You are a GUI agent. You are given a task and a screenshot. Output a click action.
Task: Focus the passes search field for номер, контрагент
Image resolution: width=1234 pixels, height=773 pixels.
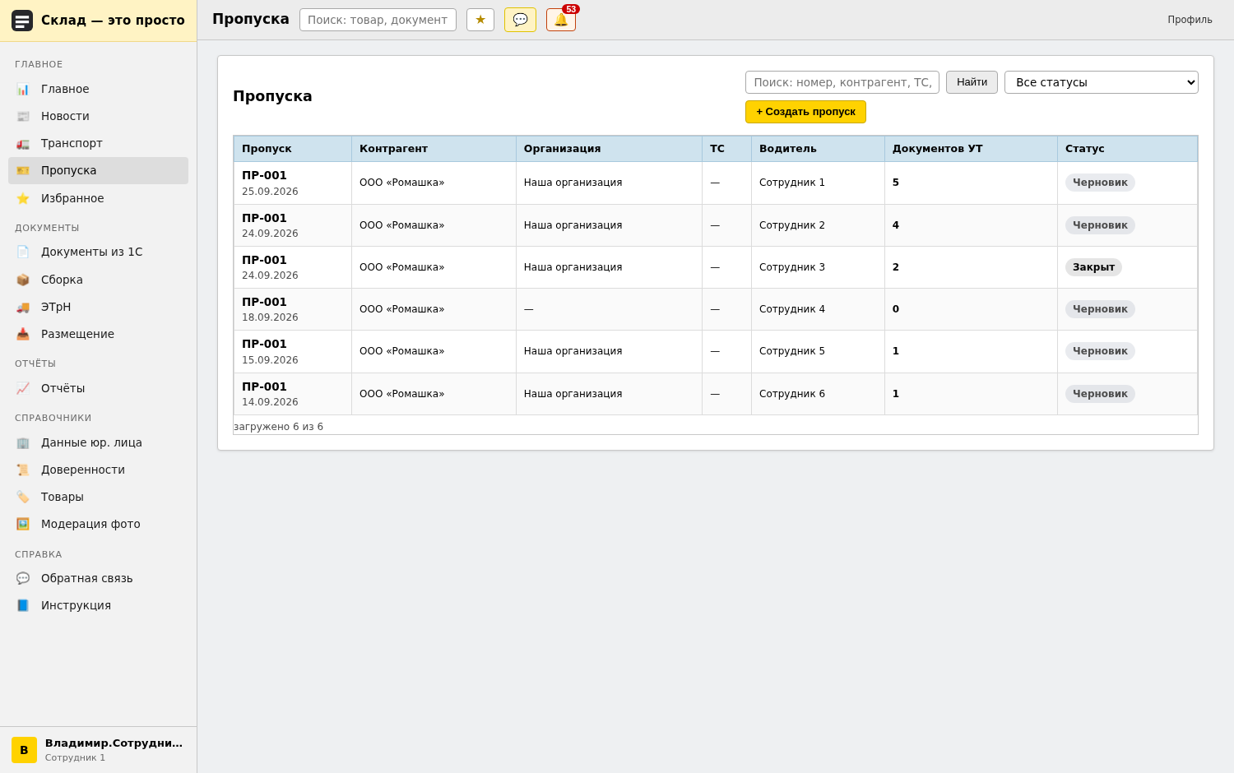click(842, 82)
